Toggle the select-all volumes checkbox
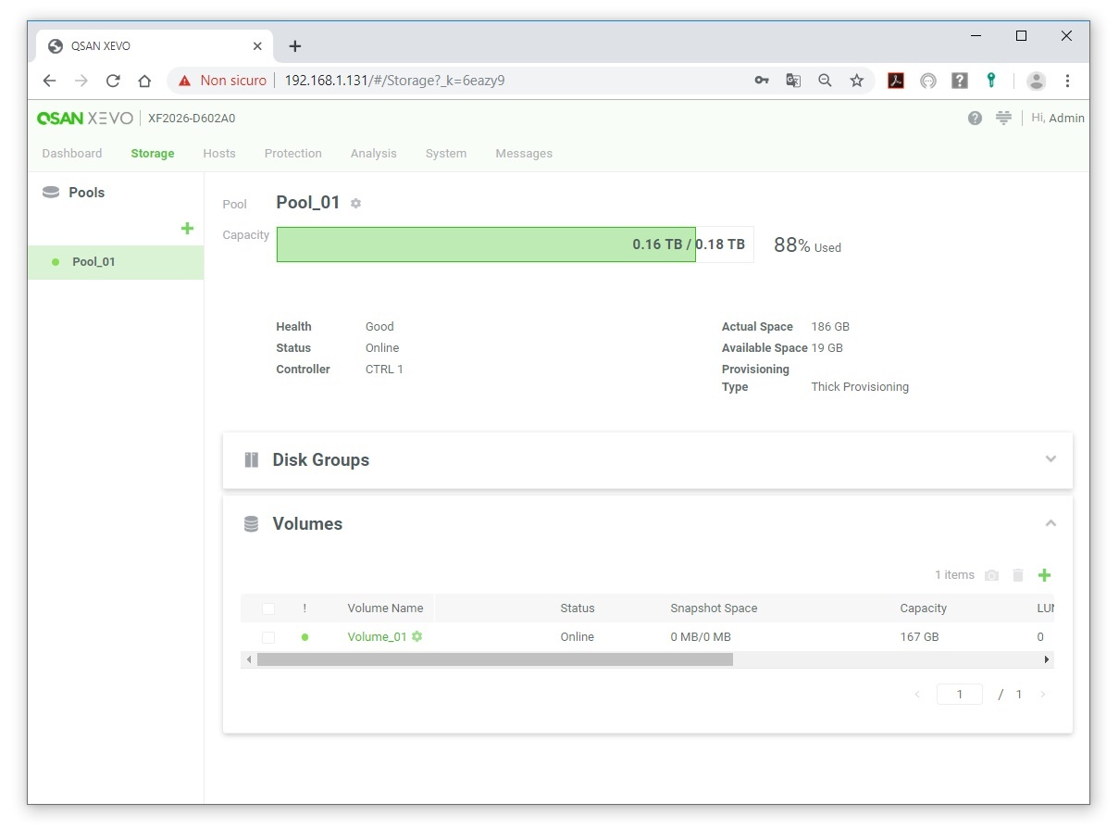Image resolution: width=1119 pixels, height=828 pixels. coord(268,608)
